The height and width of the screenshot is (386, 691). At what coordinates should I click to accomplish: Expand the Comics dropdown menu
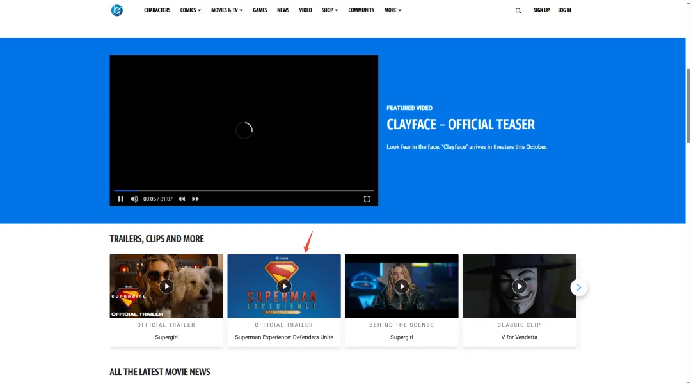(191, 10)
